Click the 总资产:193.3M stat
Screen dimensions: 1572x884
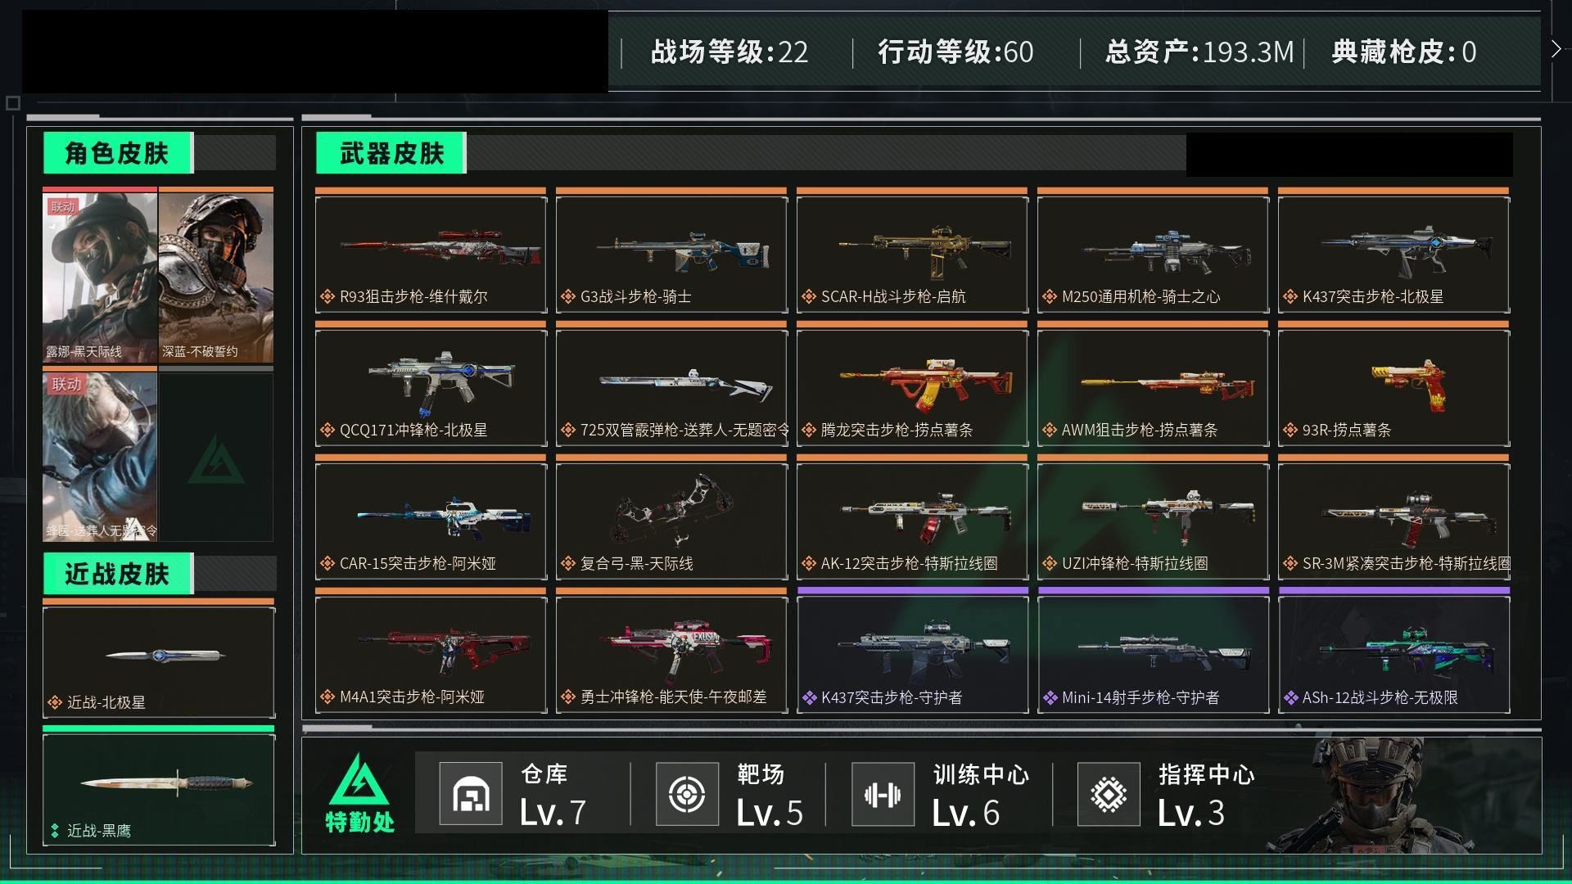pyautogui.click(x=1199, y=52)
